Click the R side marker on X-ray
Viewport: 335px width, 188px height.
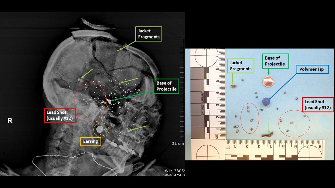[10, 121]
